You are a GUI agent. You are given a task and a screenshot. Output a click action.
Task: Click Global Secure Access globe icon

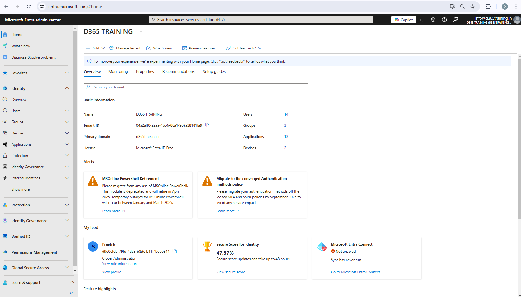(x=5, y=268)
